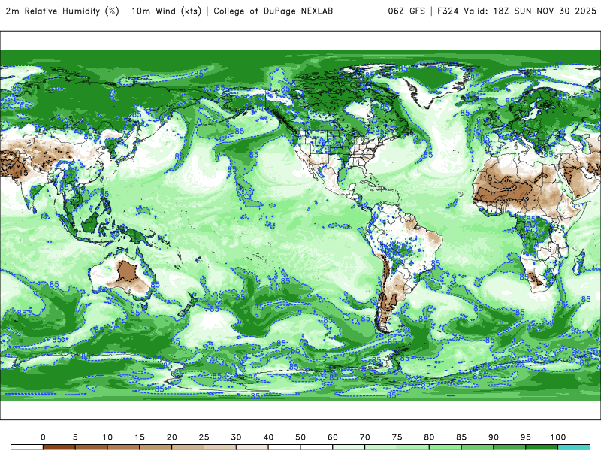Click the '60' legend scale label

(333, 437)
